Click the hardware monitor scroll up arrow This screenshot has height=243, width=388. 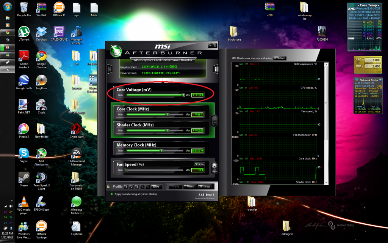326,65
